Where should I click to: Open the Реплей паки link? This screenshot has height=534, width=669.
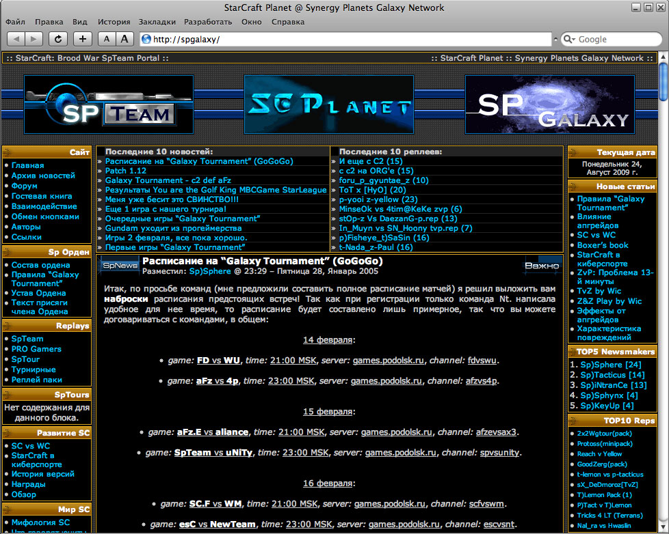click(x=37, y=380)
